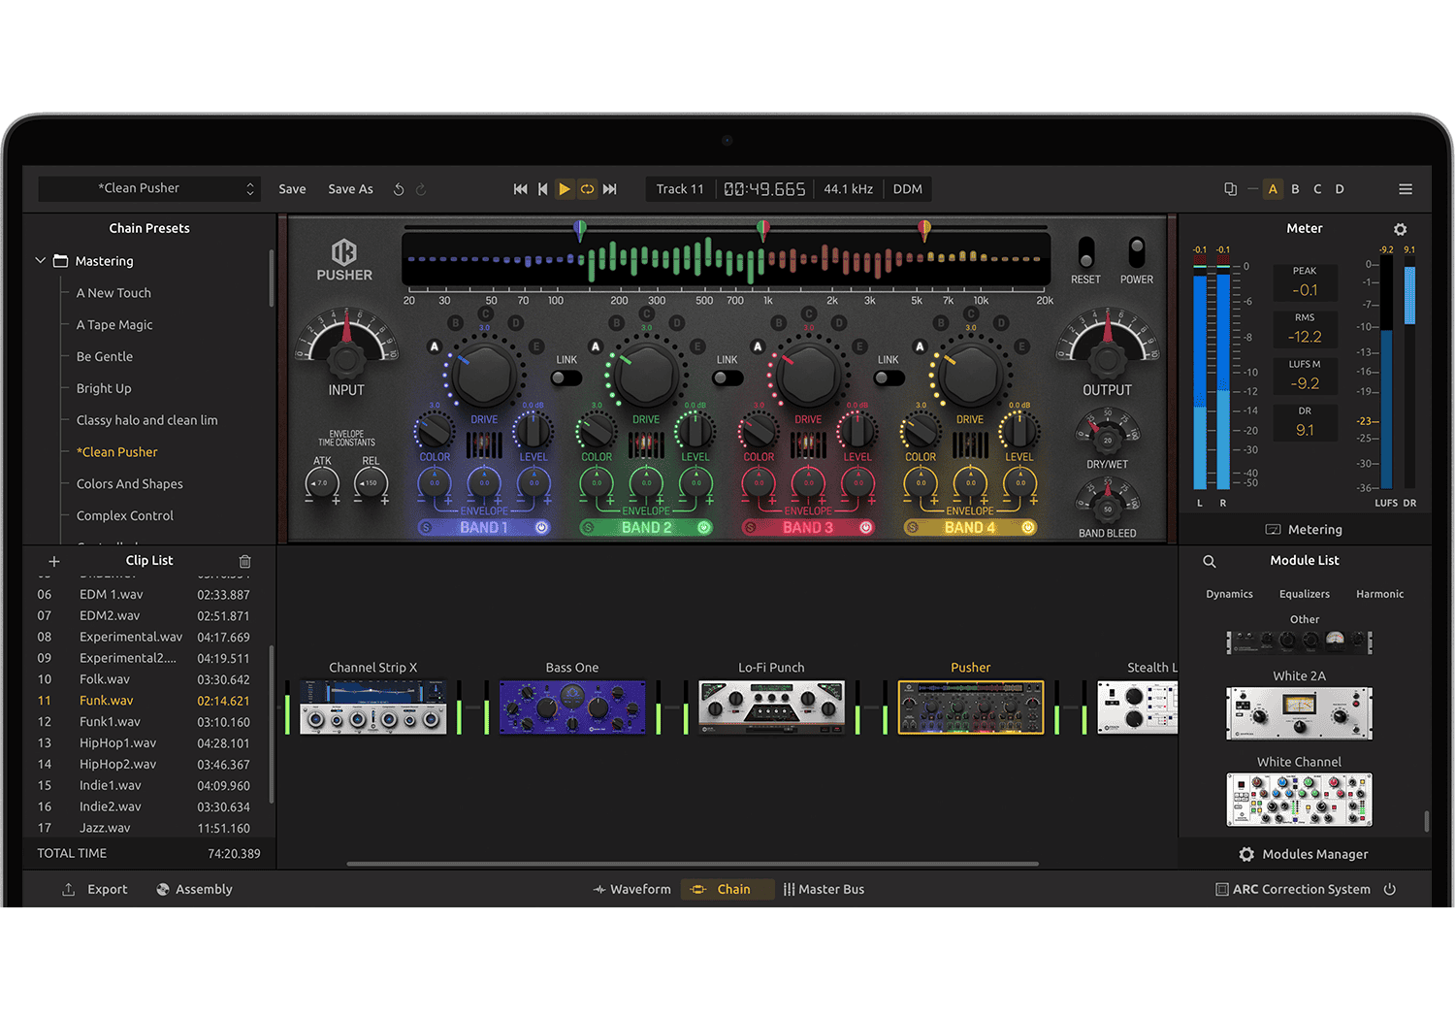Select Funk.wav in Clip List

[145, 701]
